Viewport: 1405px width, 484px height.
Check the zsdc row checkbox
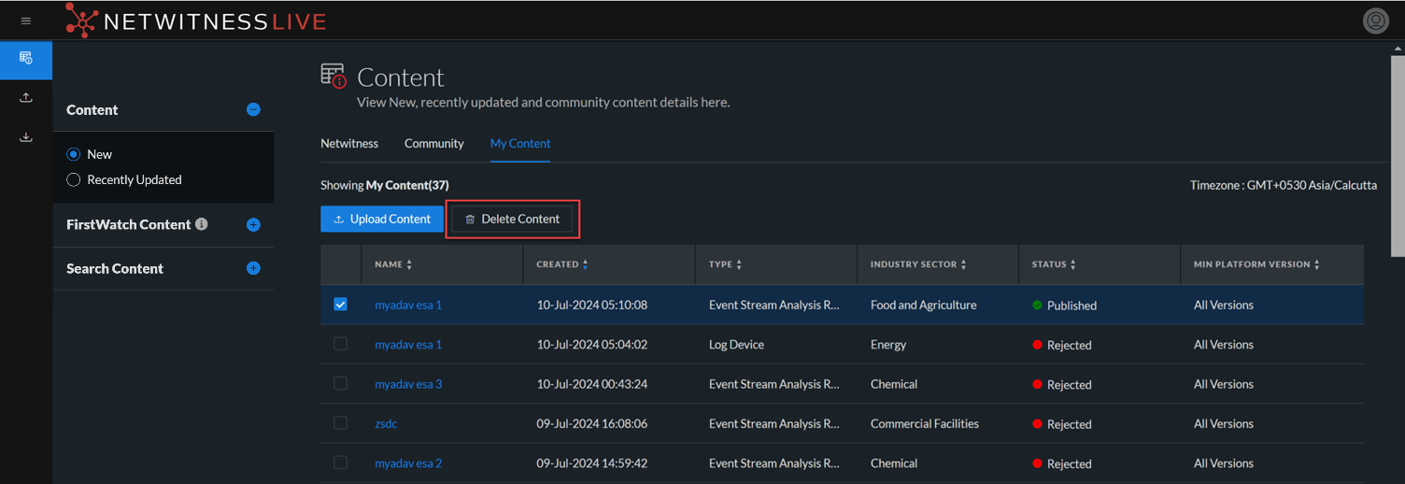(340, 423)
